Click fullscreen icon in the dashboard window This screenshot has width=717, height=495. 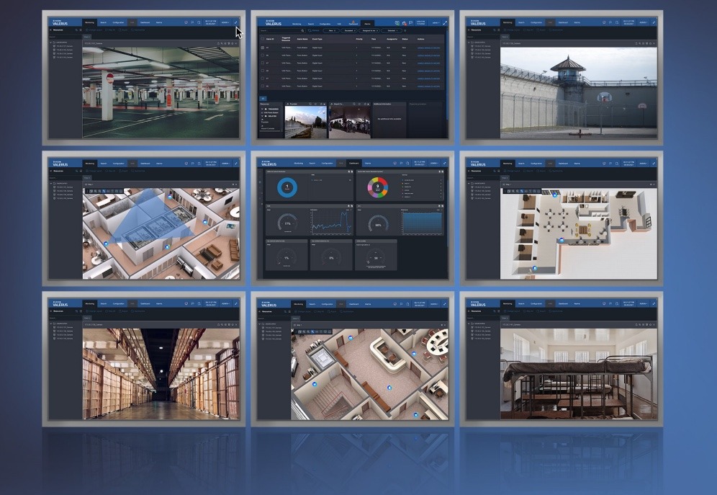[x=444, y=163]
